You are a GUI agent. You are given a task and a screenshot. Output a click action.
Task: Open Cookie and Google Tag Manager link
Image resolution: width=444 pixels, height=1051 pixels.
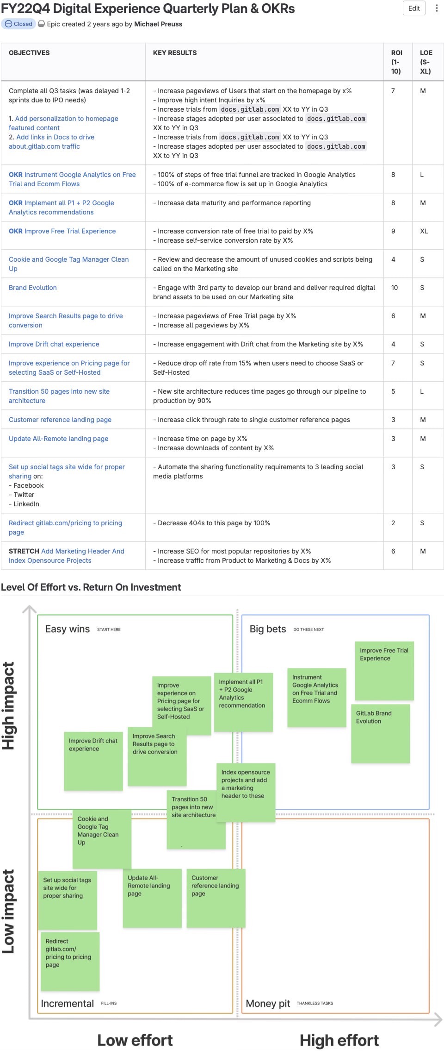[68, 259]
